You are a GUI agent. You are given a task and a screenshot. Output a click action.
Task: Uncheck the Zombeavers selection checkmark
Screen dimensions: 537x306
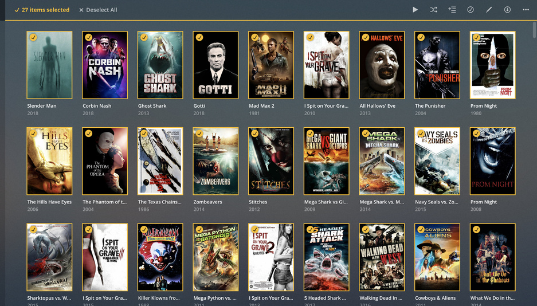[x=199, y=134]
